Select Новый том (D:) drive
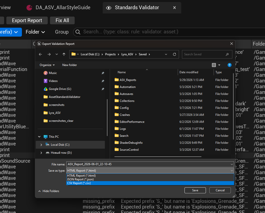Viewport: 265px width, 213px height. 61,153
